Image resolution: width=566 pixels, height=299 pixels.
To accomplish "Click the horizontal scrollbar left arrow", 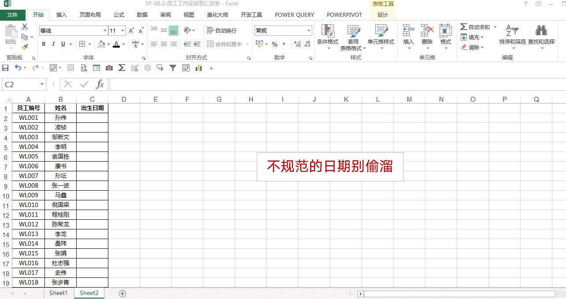I will [360, 294].
